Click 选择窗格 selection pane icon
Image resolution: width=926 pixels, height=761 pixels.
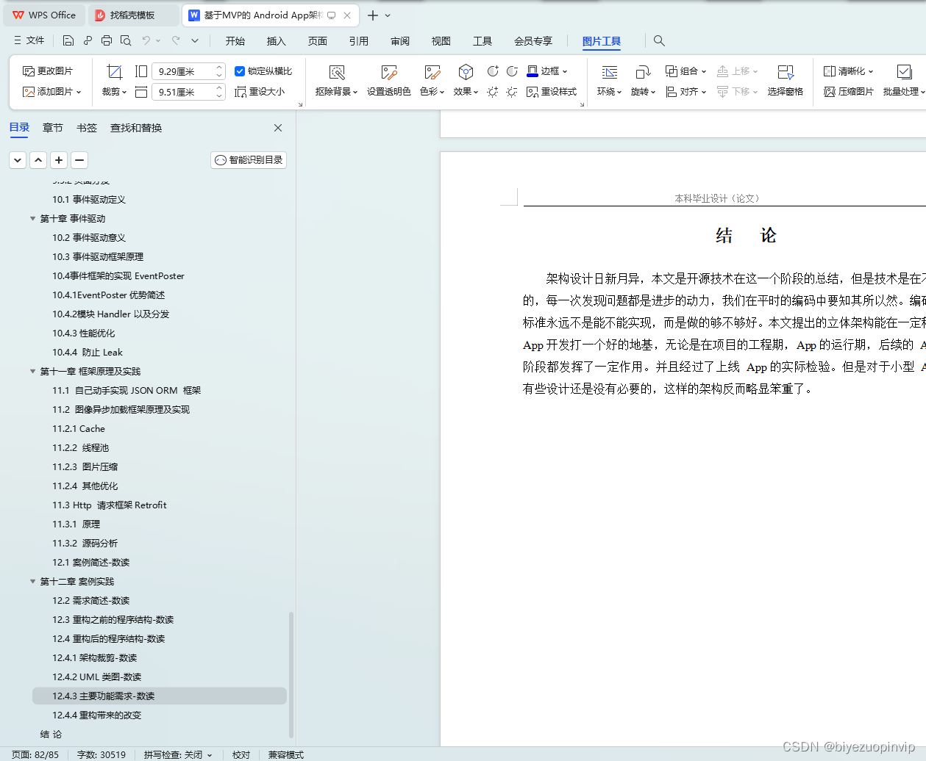[x=786, y=72]
